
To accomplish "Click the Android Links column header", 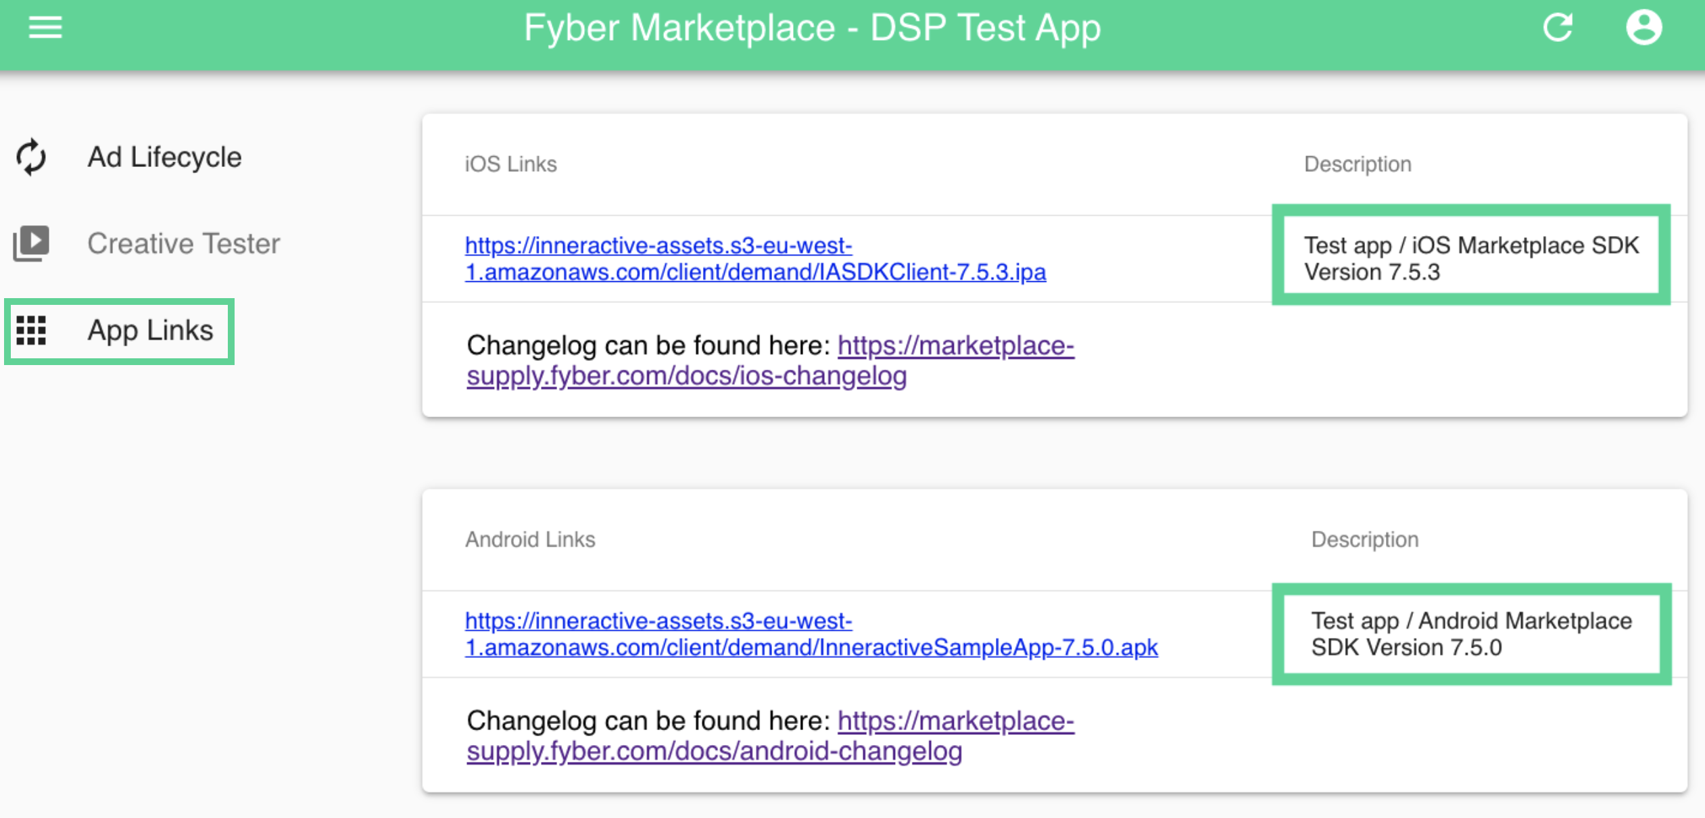I will point(530,539).
